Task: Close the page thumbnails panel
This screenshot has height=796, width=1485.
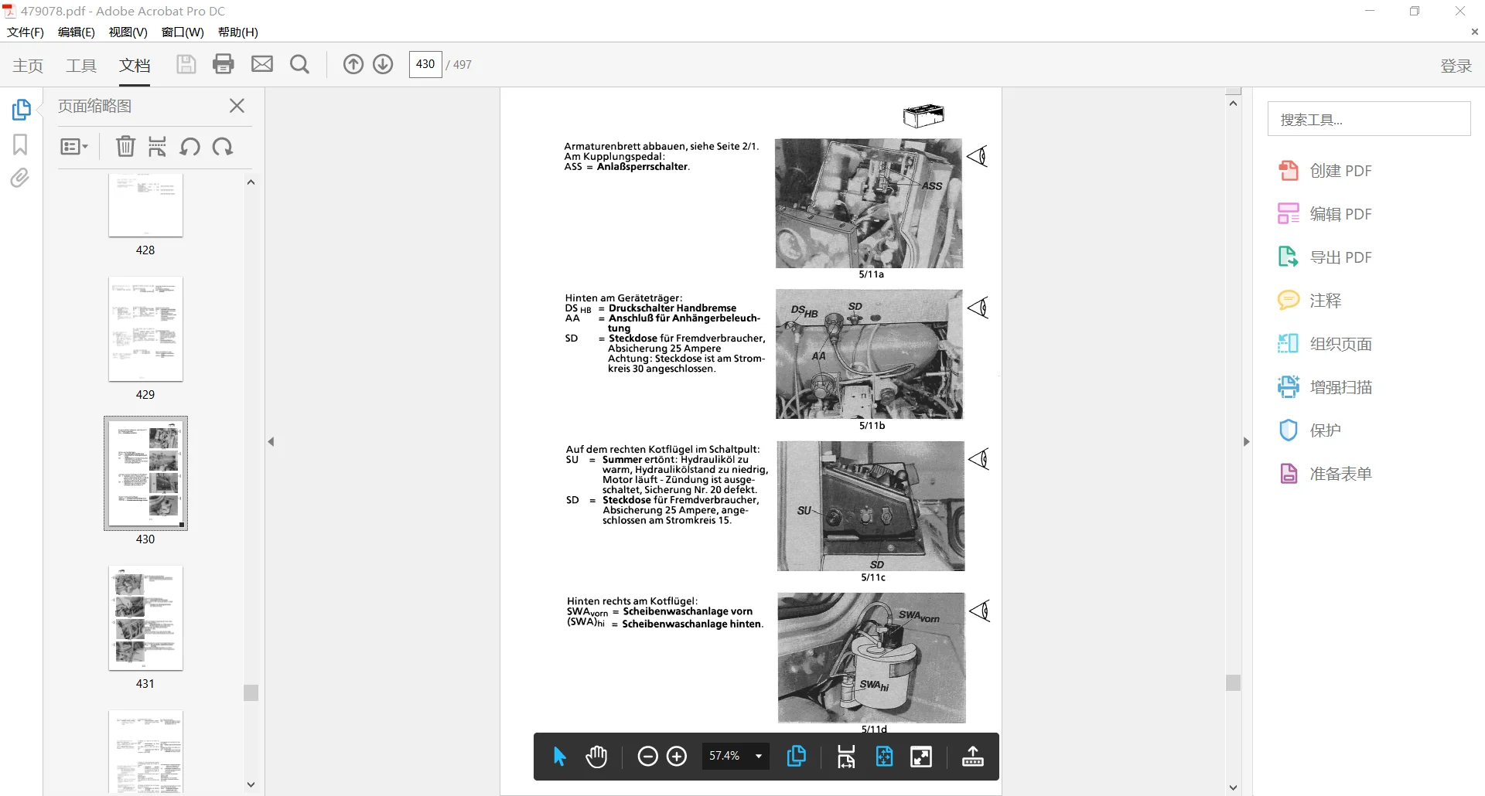Action: 237,106
